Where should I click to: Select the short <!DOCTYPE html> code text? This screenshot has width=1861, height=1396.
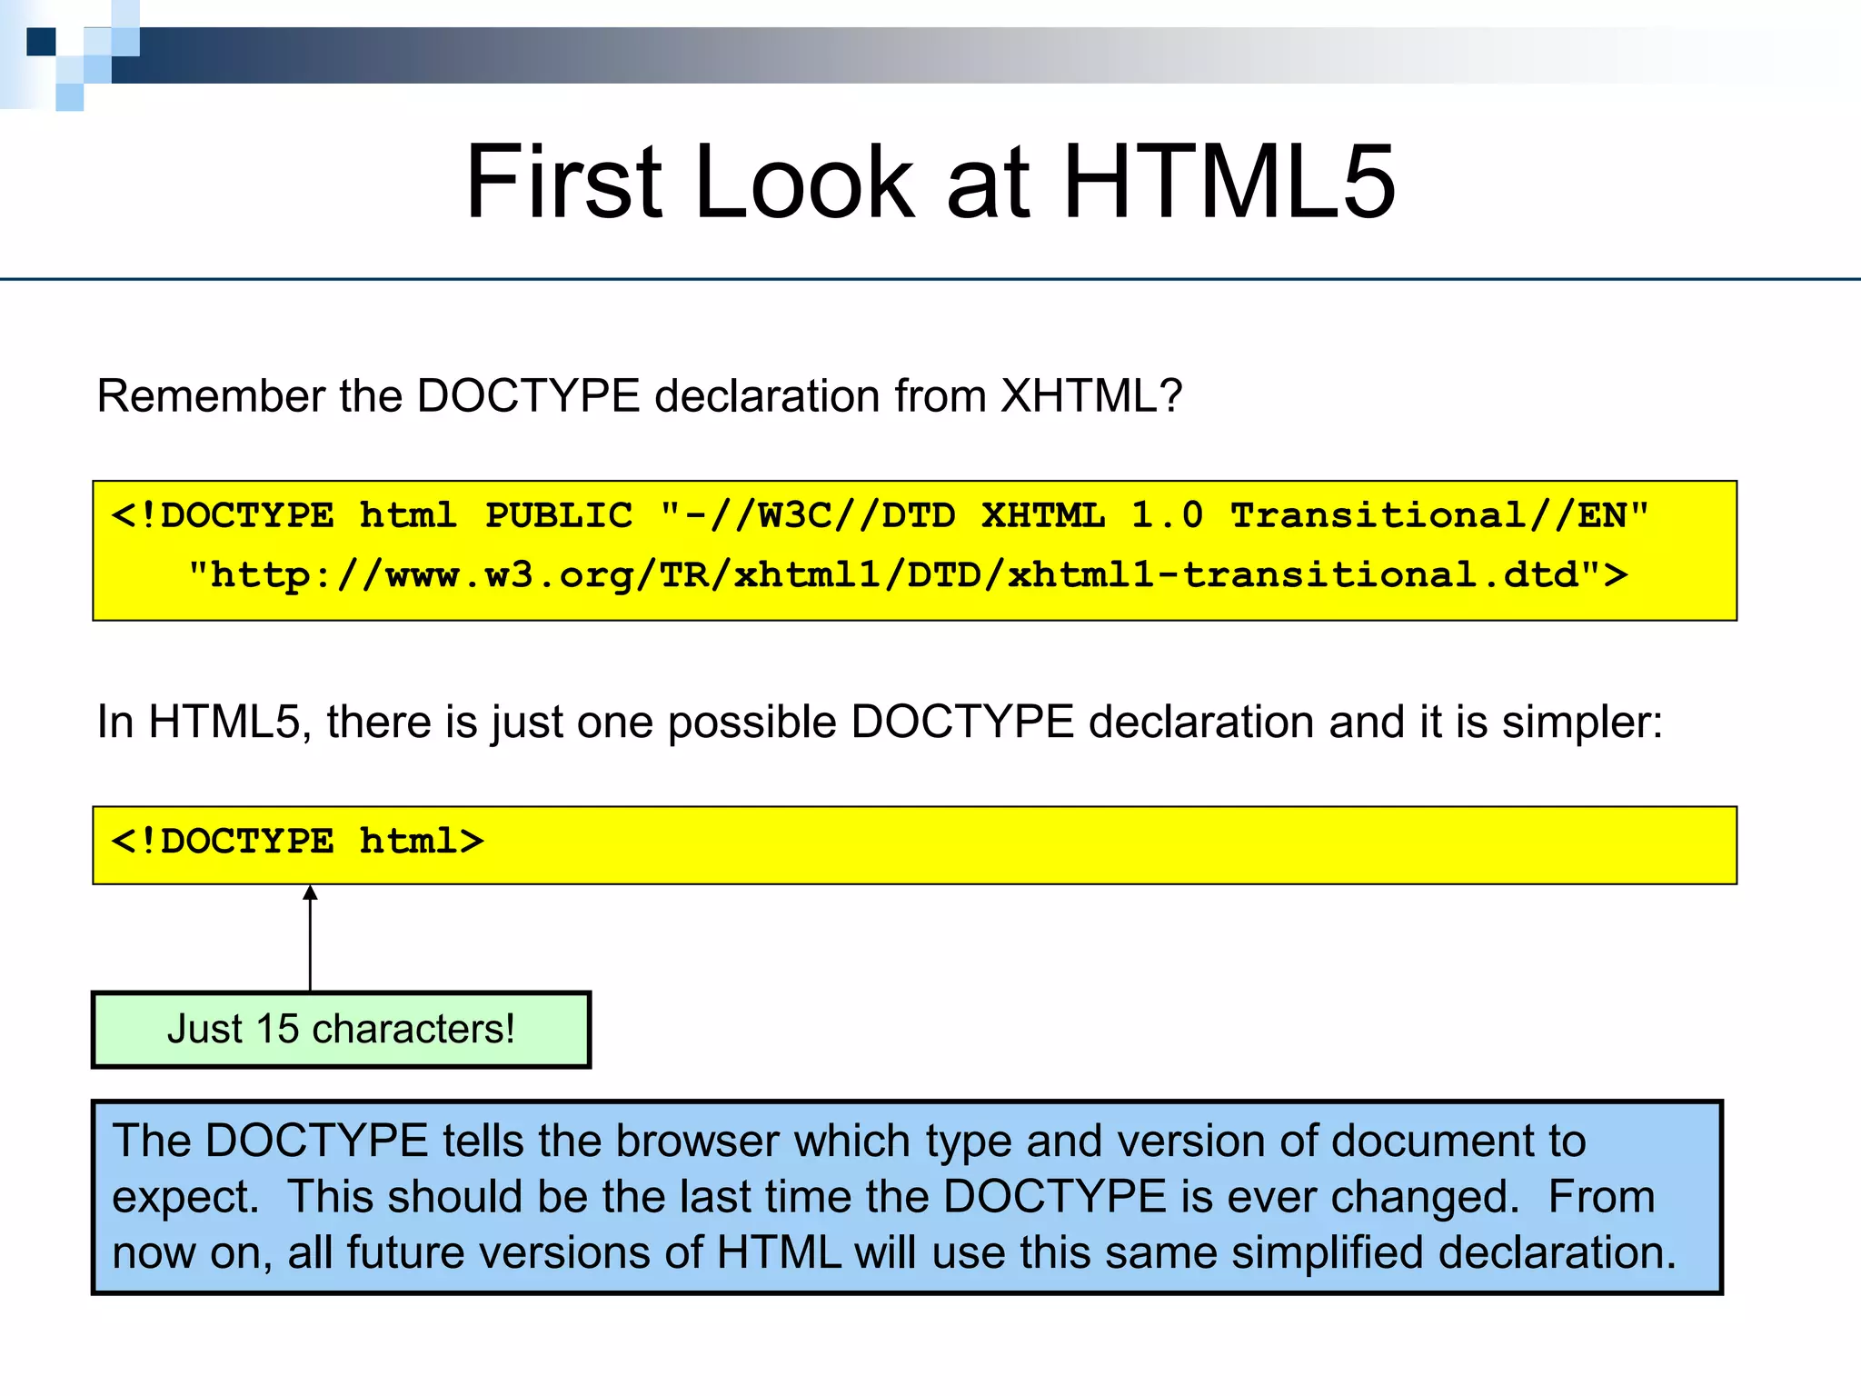point(297,842)
